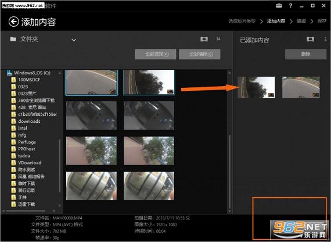Go back using the circled arrow icon

[x=14, y=22]
